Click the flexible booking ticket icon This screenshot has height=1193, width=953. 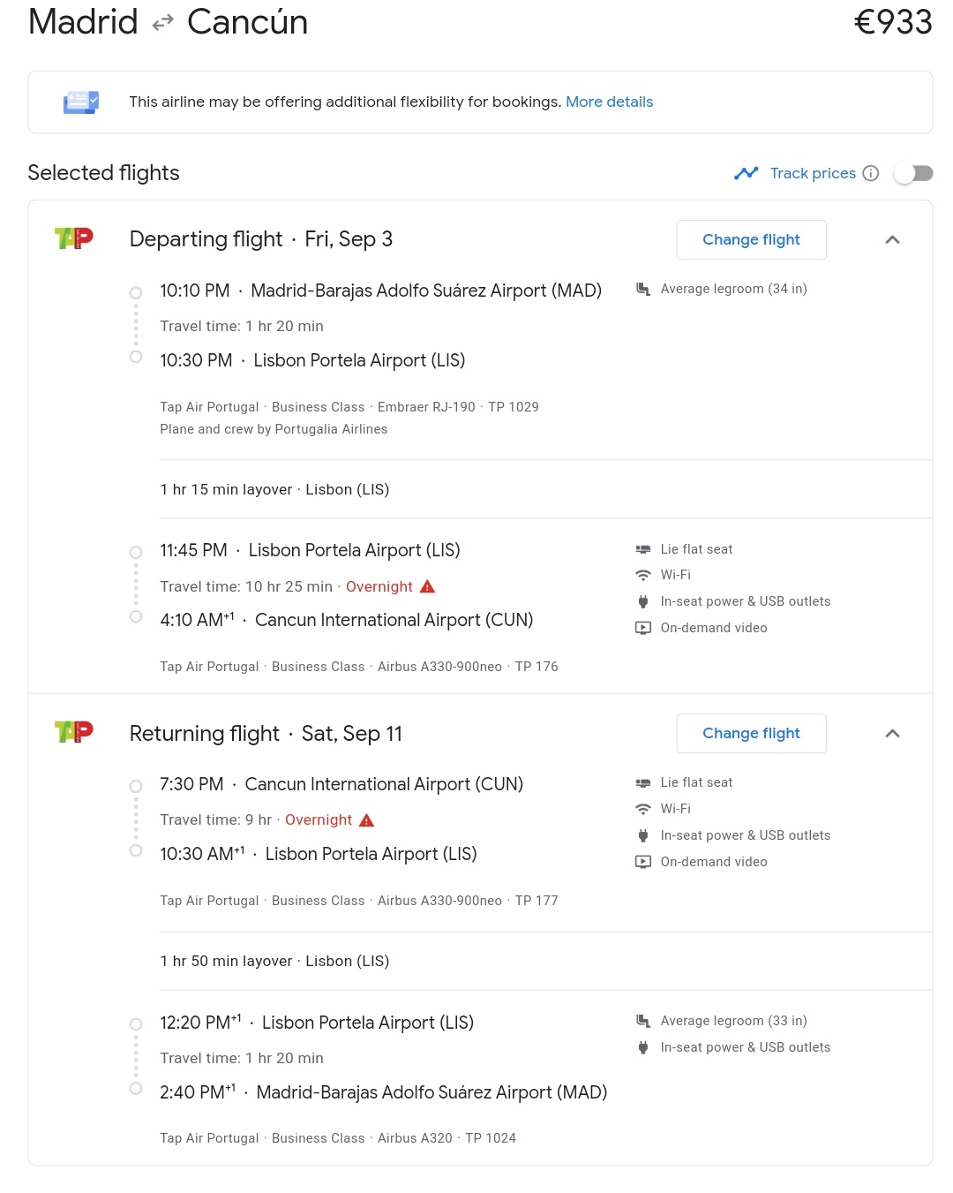tap(81, 102)
